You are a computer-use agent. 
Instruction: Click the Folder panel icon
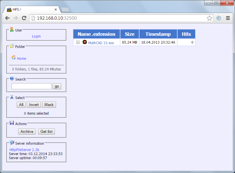click(12, 46)
